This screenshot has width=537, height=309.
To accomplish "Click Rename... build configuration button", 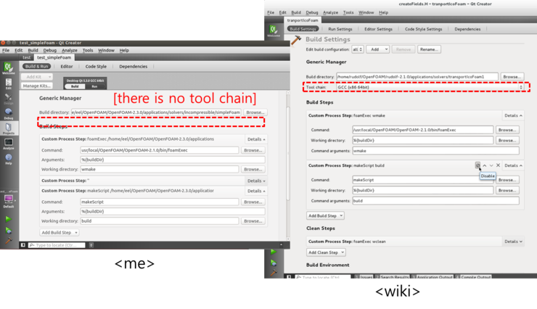I will coord(429,49).
